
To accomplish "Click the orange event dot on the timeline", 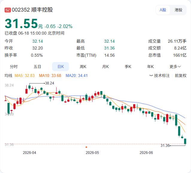I will pyautogui.click(x=86, y=147).
